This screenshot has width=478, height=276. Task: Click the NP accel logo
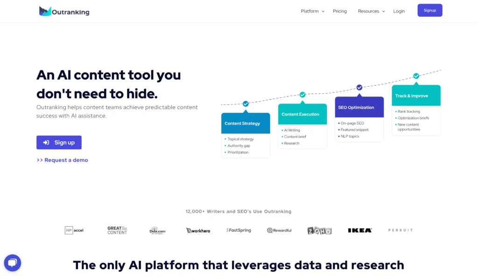pyautogui.click(x=74, y=230)
